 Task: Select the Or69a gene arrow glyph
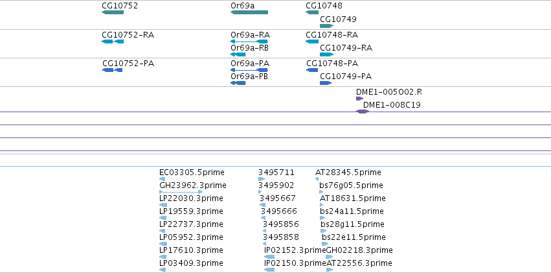[249, 12]
